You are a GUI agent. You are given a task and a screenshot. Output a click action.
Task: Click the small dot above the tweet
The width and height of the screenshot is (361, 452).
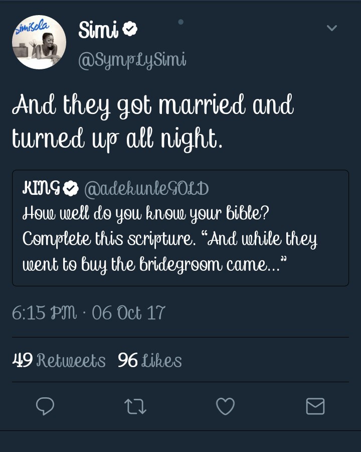click(181, 22)
